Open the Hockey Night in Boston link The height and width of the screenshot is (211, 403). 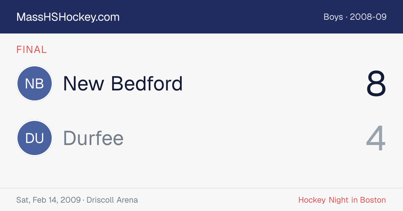342,200
